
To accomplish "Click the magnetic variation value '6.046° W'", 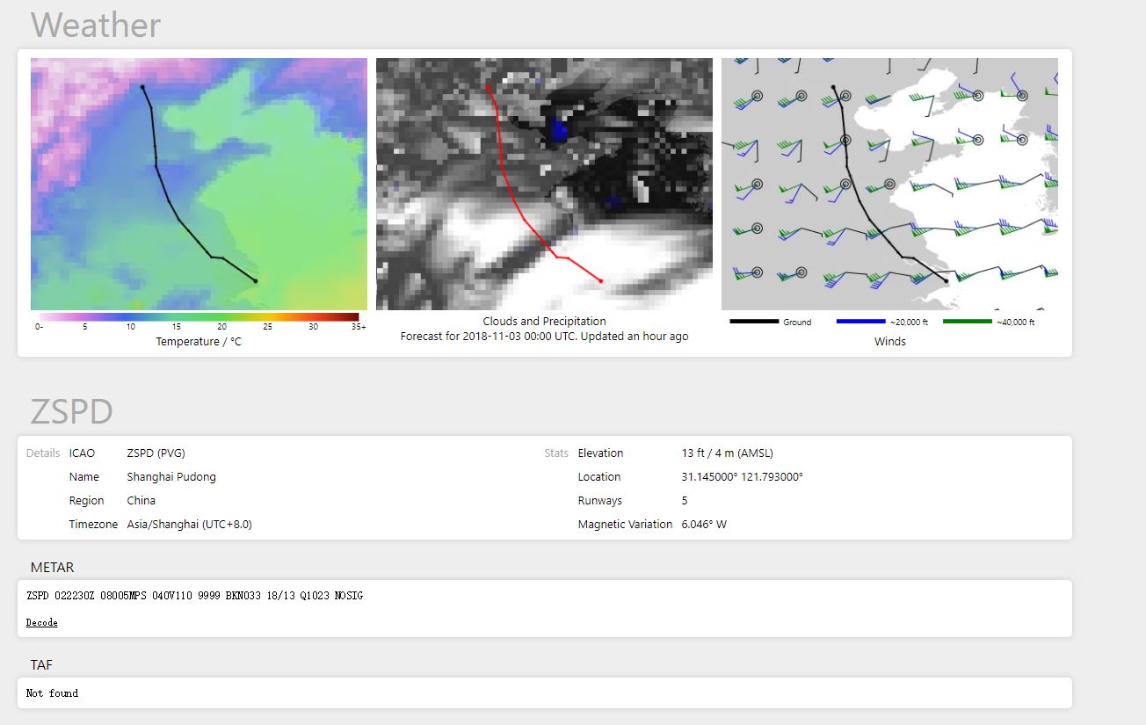I will [704, 525].
